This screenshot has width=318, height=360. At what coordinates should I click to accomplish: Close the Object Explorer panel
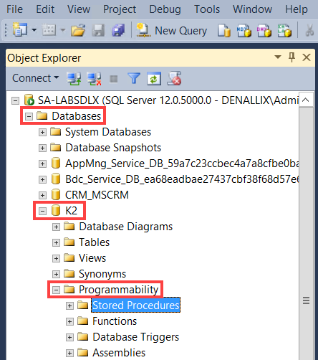click(307, 57)
